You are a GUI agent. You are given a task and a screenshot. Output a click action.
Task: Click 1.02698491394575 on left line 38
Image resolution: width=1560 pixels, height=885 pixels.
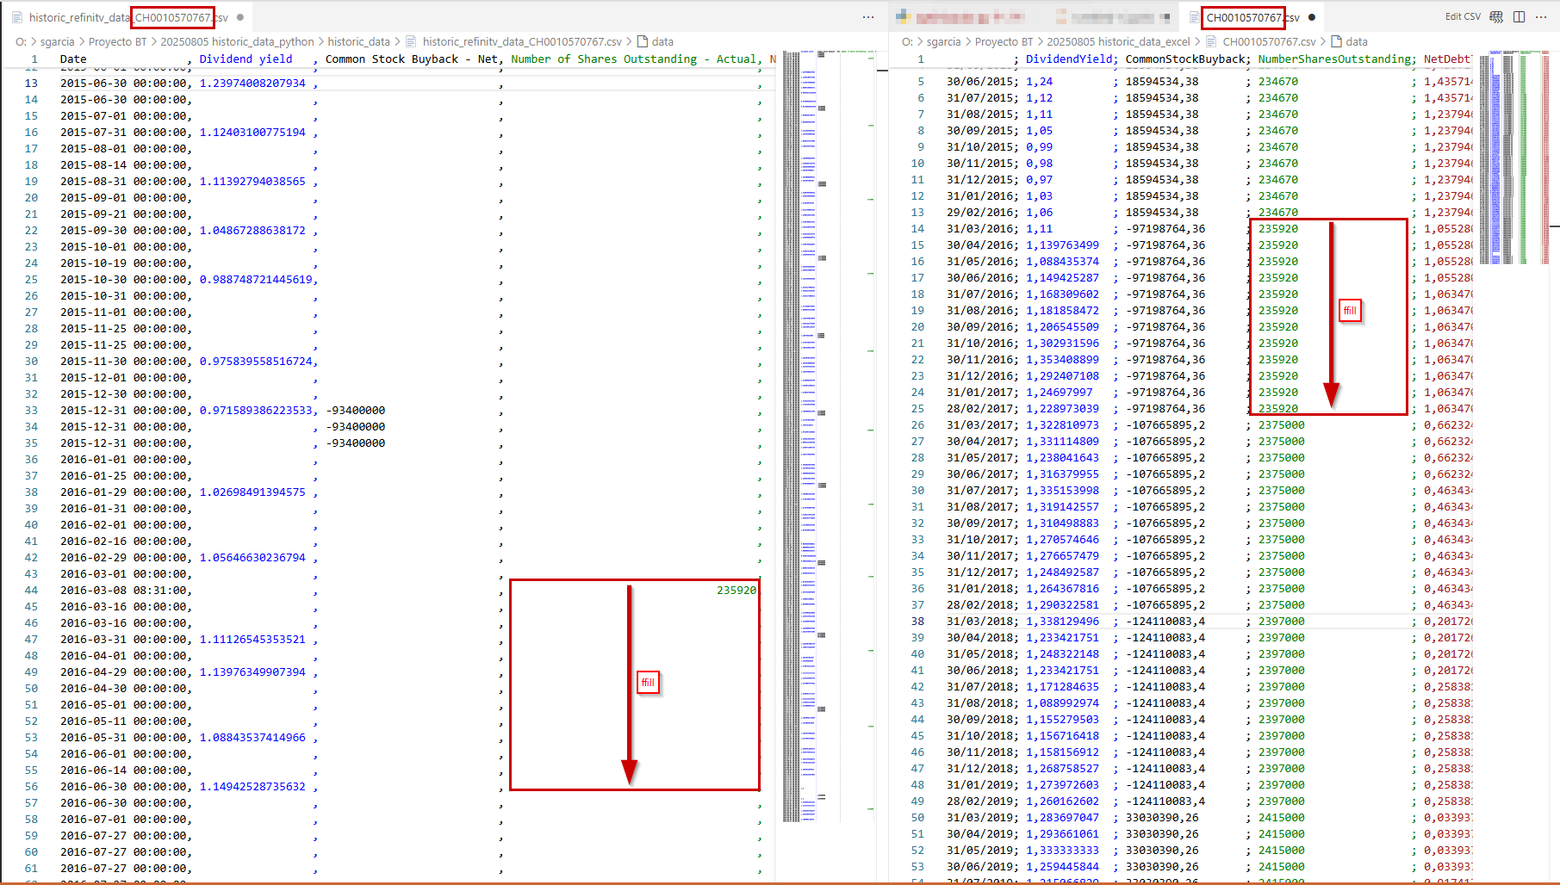point(252,492)
